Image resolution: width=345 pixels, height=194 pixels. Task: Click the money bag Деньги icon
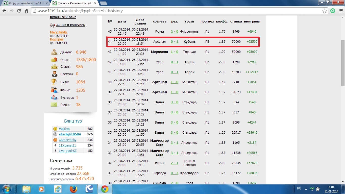click(x=54, y=52)
